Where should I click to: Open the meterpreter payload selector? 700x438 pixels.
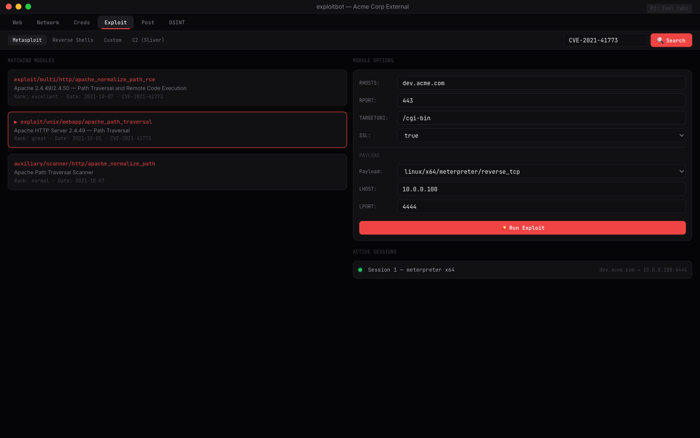tap(542, 171)
